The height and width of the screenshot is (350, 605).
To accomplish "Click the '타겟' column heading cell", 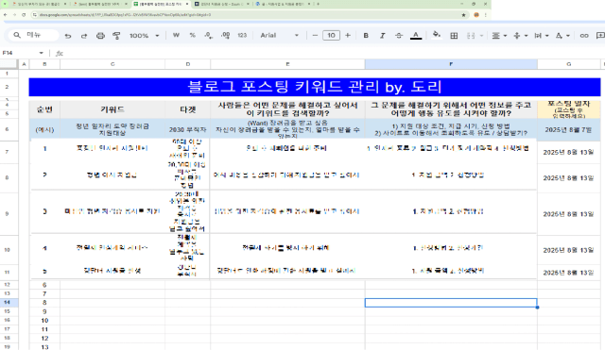I will tap(188, 109).
